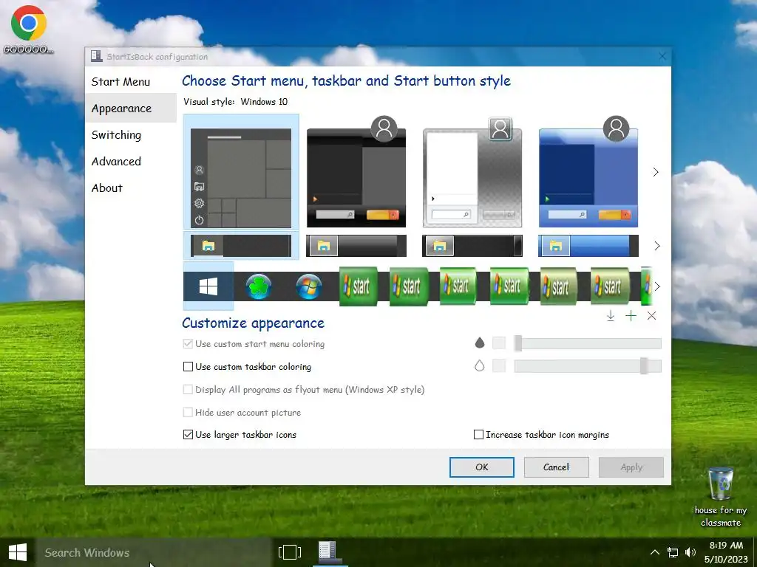Screen dimensions: 757x567
Task: Click the Apply button
Action: (x=631, y=467)
